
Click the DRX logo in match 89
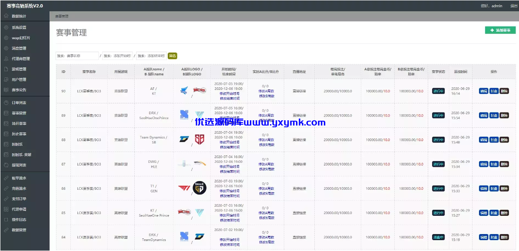(184, 114)
